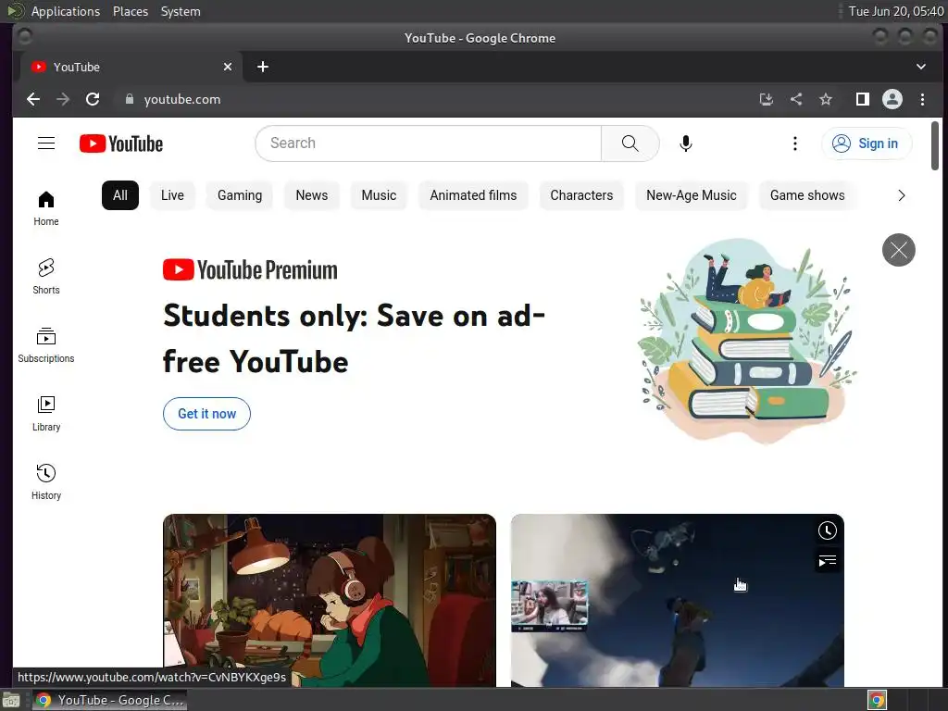Start voice search with microphone icon
Viewport: 948px width, 711px height.
click(x=686, y=143)
